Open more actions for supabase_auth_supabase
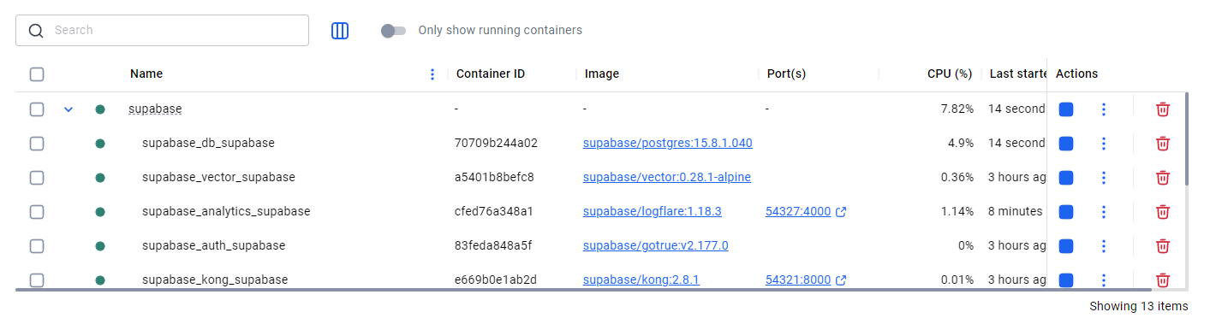1216x318 pixels. (x=1104, y=246)
